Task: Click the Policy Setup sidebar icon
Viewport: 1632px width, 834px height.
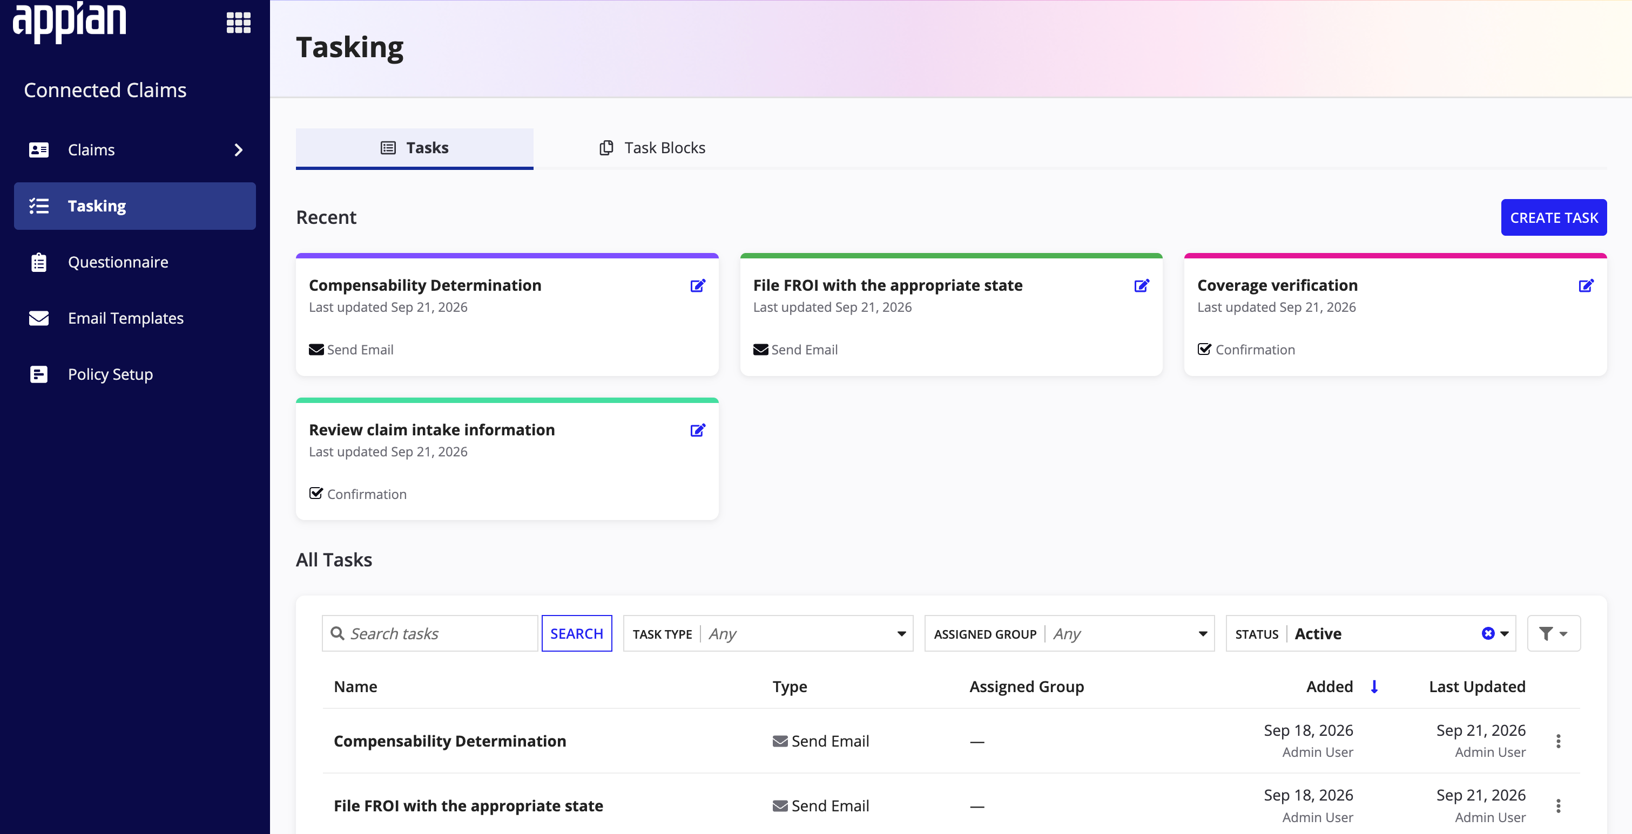Action: click(x=39, y=374)
